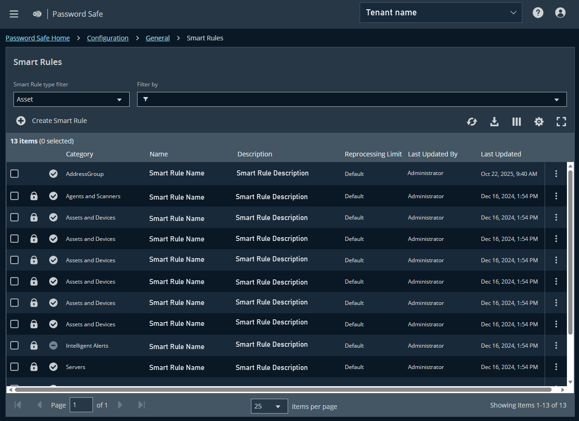Select the AddressGroup row checkbox
The width and height of the screenshot is (579, 421).
pyautogui.click(x=14, y=174)
